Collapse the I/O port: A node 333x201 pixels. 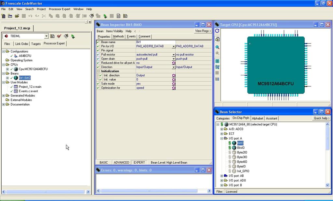[222, 138]
